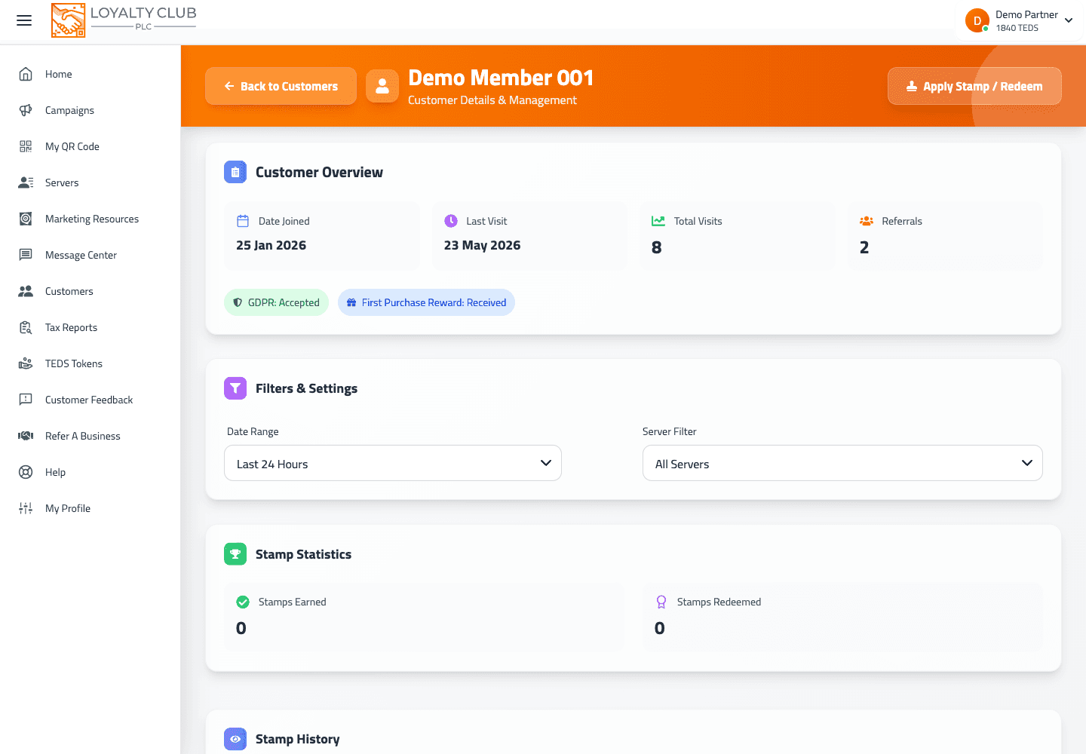
Task: Click the Demo Partner avatar circle
Action: click(977, 20)
